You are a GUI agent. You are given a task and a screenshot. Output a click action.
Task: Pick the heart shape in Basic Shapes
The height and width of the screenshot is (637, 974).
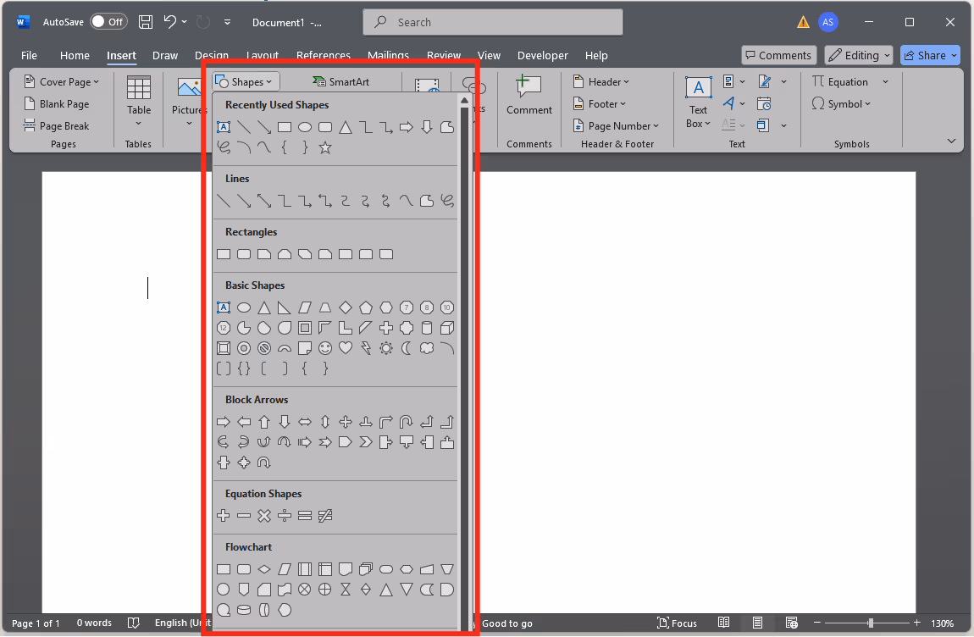tap(346, 348)
